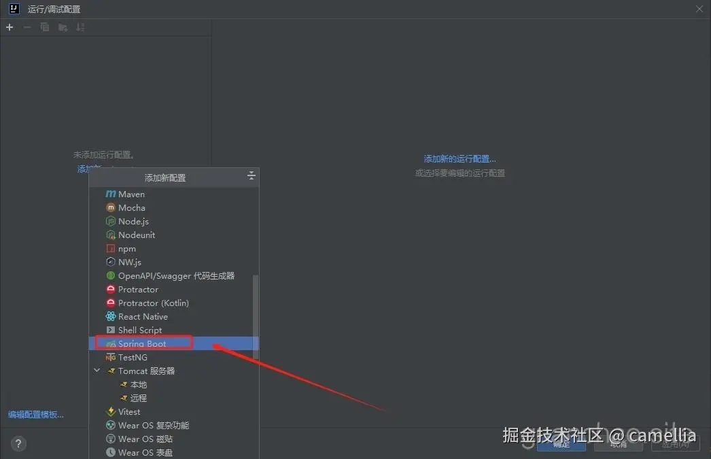Image resolution: width=711 pixels, height=459 pixels.
Task: Click the Tomcat 服务器 cat icon
Action: 111,371
